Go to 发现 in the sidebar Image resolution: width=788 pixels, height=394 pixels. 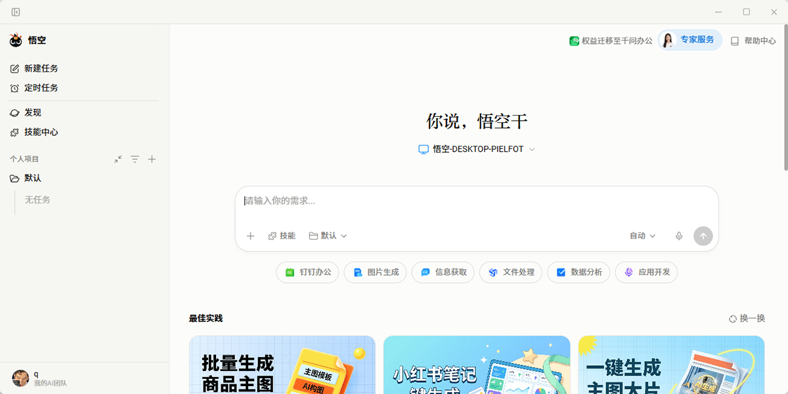tap(26, 113)
